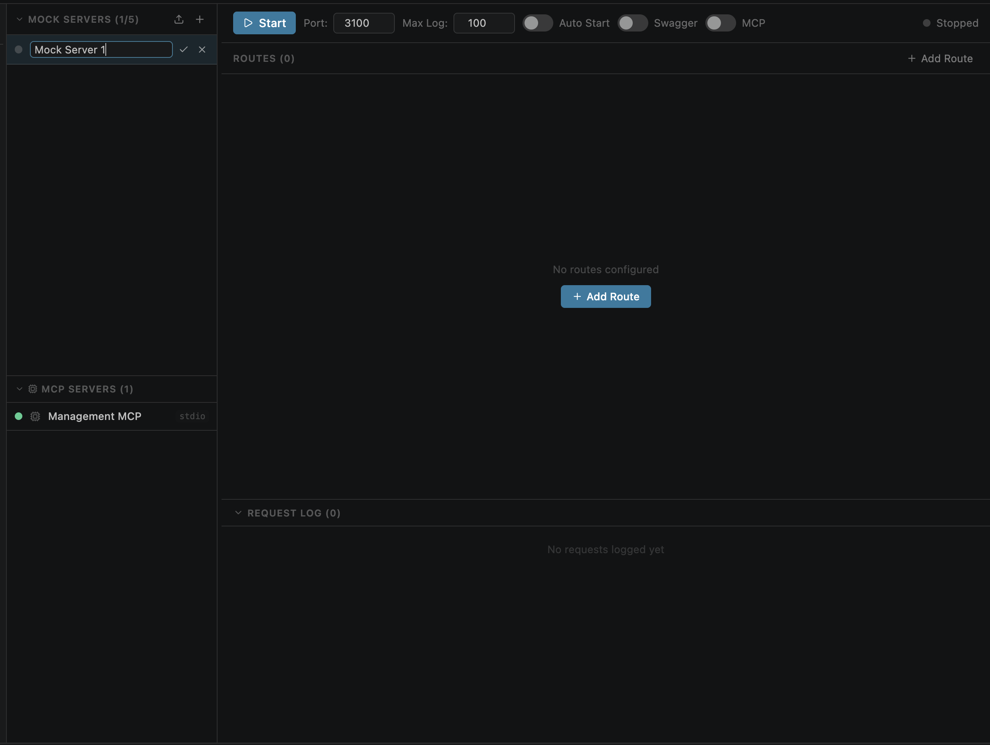Screen dimensions: 990x745
Task: Click the No routes configured text
Action: [606, 270]
